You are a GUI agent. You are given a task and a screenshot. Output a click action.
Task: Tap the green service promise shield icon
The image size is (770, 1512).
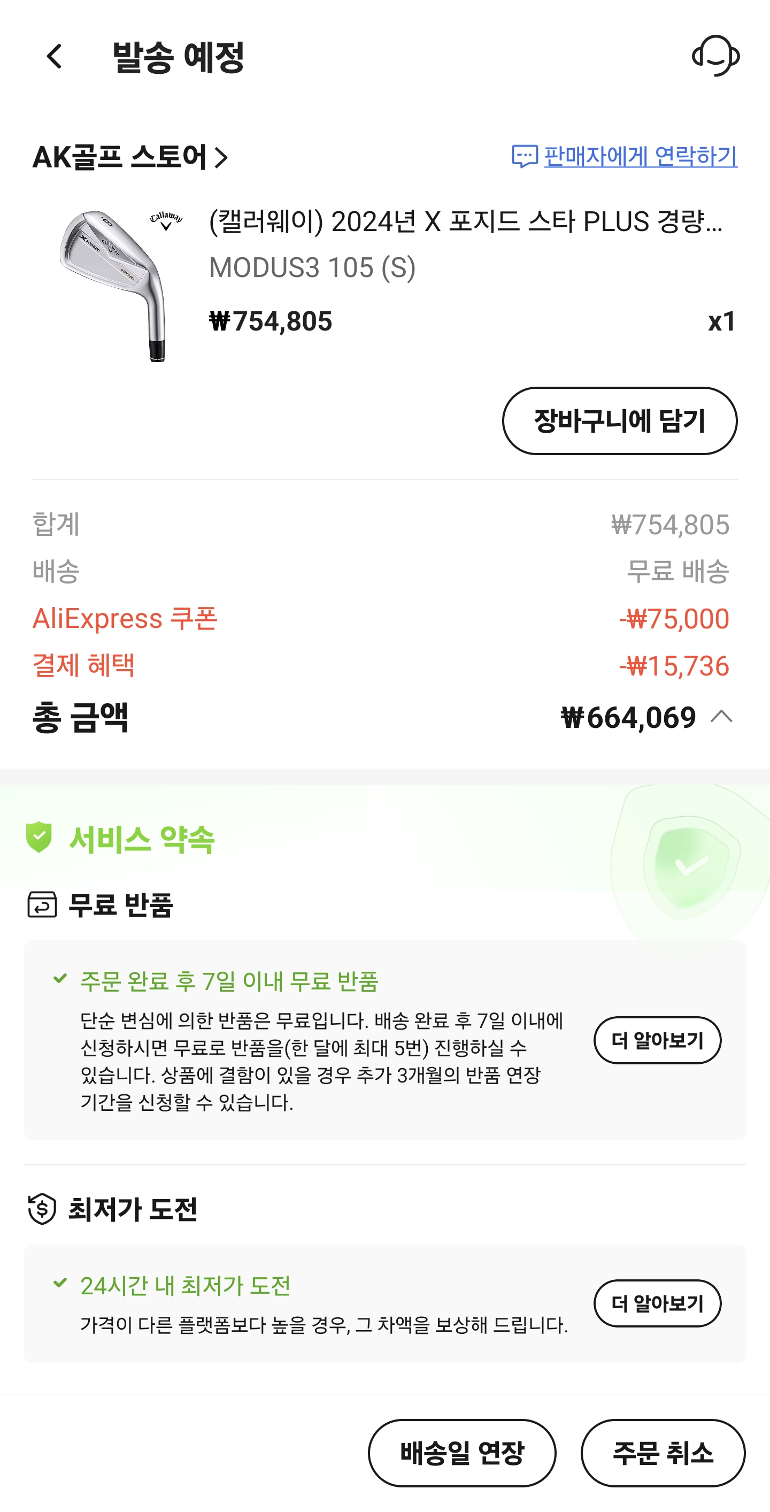tap(38, 837)
